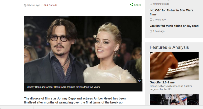
Task: Open "'No CGI' for Fisher in Star Wars films" headline
Action: (x=171, y=12)
